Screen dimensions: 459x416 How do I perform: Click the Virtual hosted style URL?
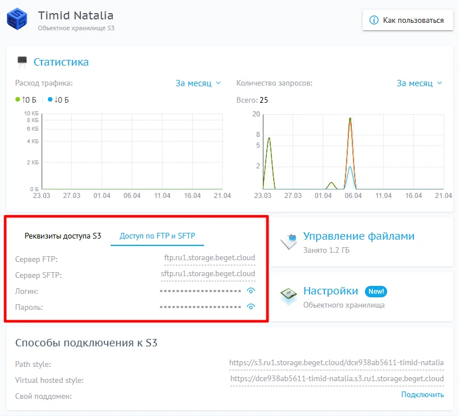(337, 378)
